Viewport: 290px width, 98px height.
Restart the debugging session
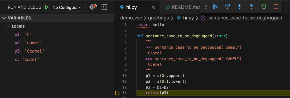point(264,7)
